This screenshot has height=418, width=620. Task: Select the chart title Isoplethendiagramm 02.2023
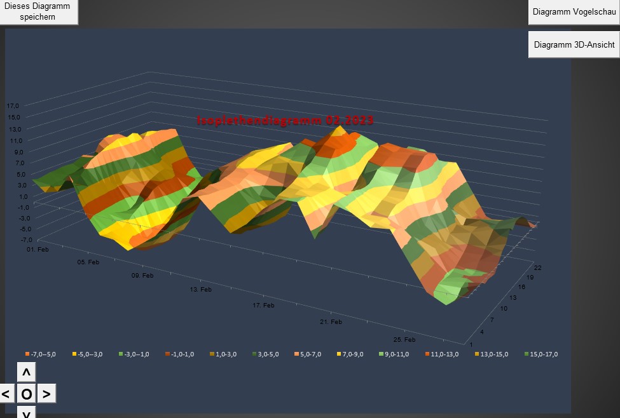pos(285,120)
